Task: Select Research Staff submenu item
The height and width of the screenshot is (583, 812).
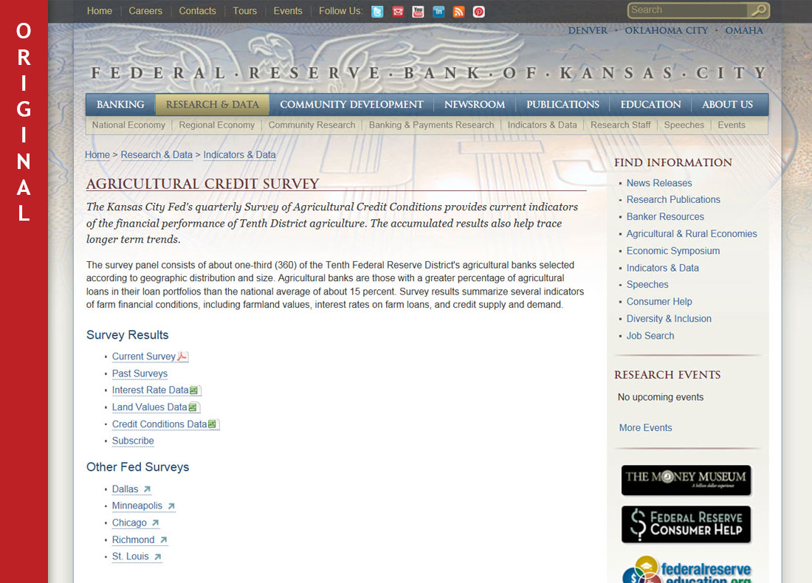Action: 620,125
